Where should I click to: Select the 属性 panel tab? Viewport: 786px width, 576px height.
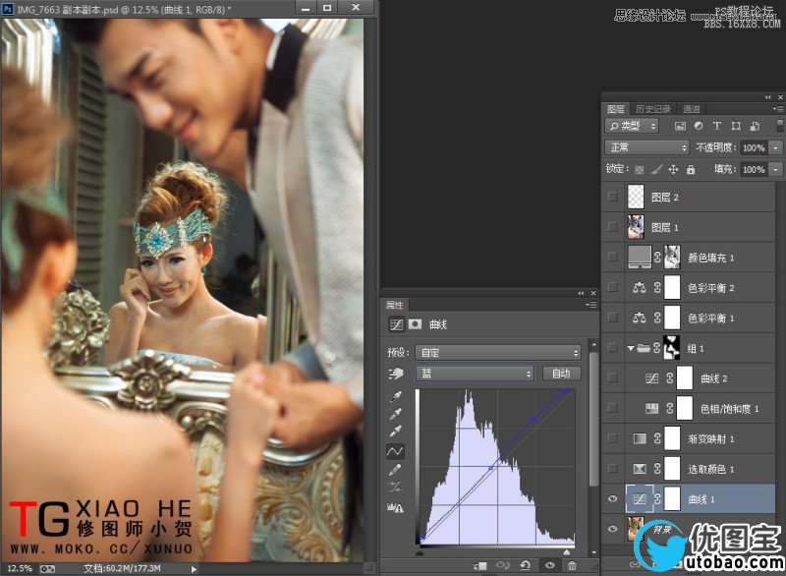[x=395, y=305]
